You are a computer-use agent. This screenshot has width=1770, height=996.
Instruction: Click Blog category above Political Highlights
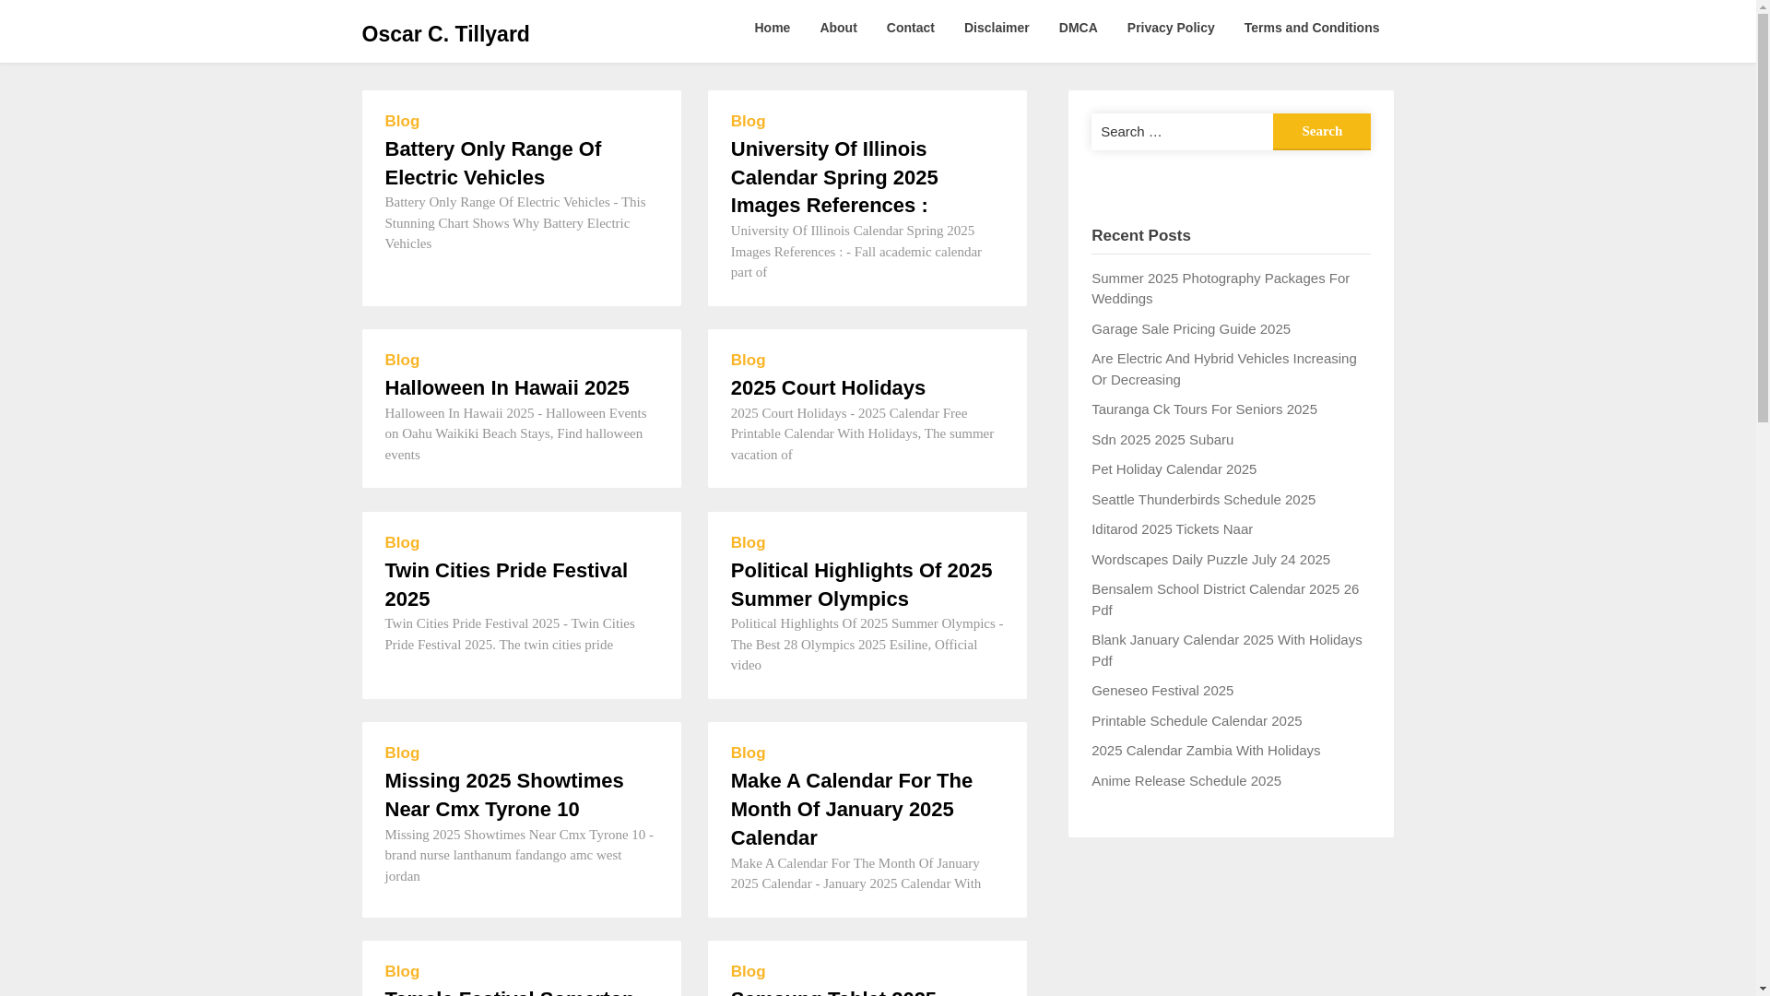pyautogui.click(x=748, y=543)
